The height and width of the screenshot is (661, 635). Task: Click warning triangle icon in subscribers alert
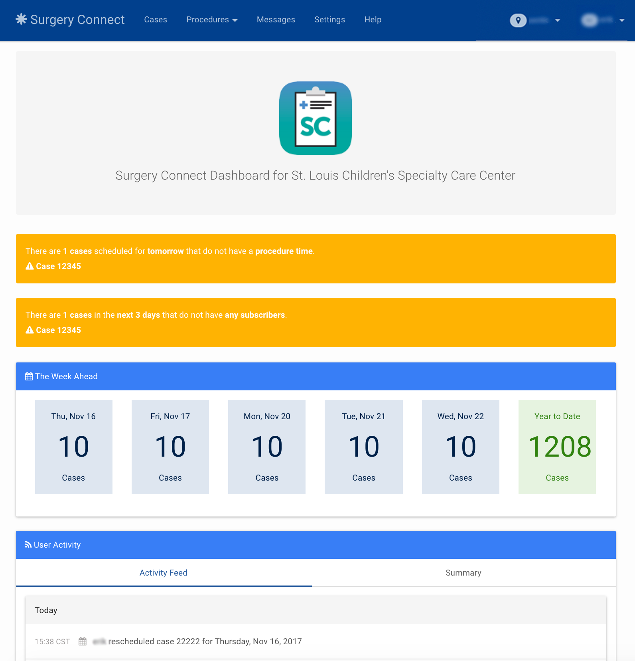pyautogui.click(x=30, y=330)
